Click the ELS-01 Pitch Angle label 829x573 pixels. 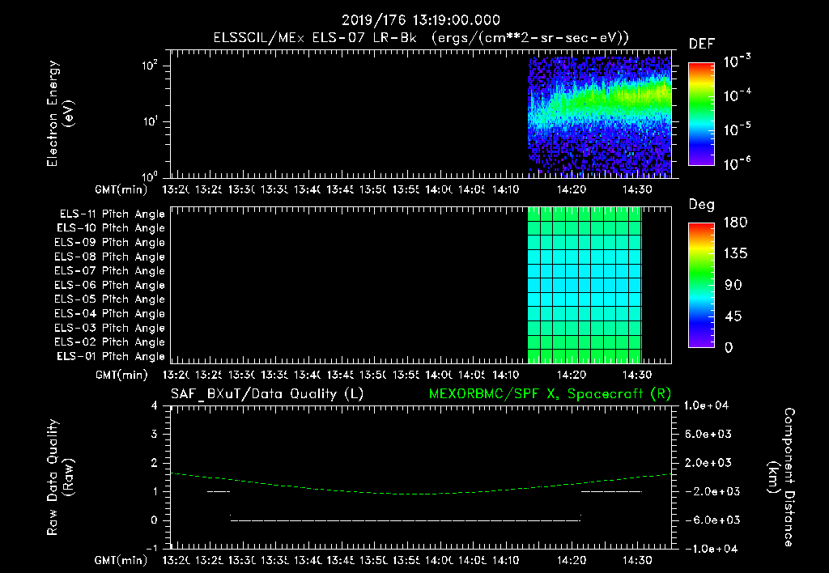(111, 356)
